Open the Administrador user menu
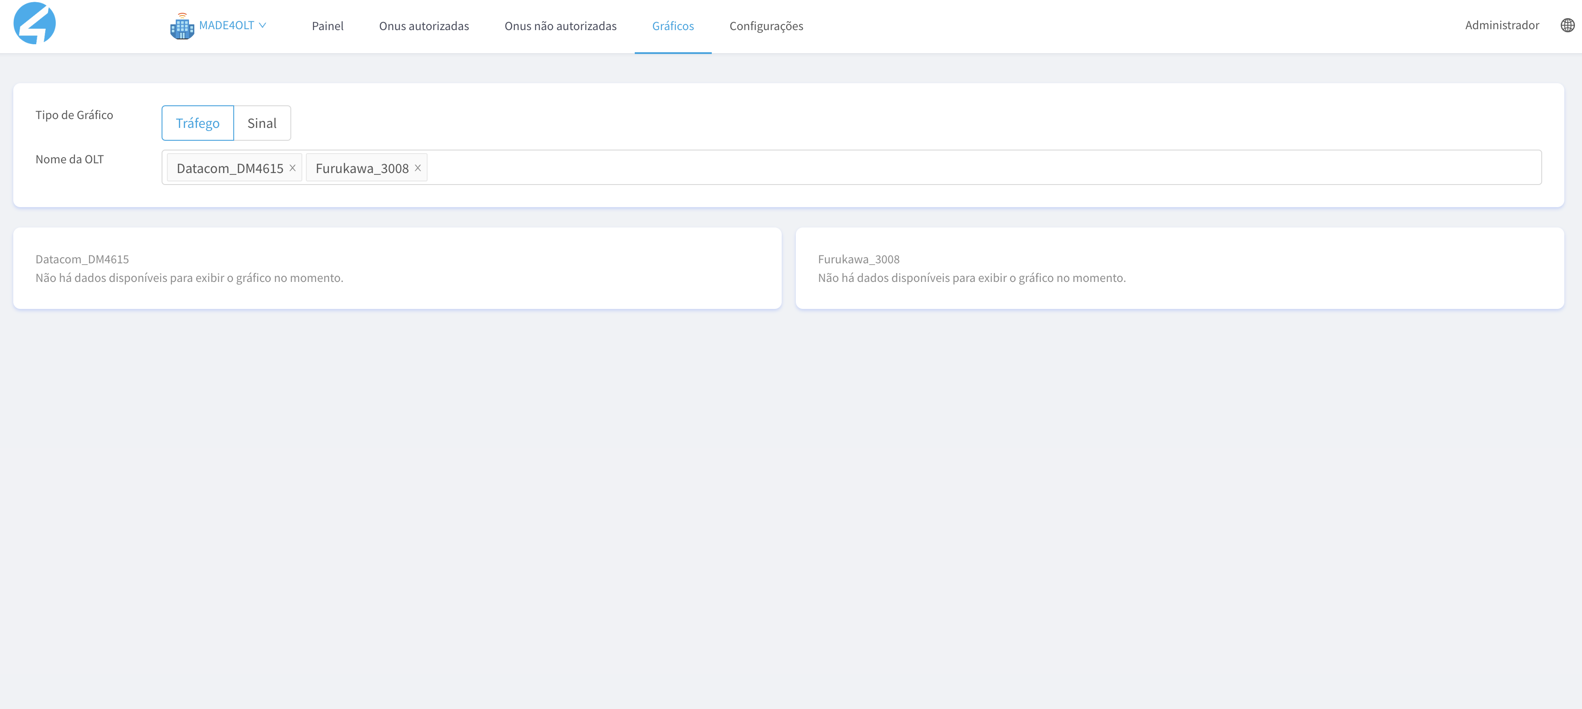1582x709 pixels. point(1501,25)
